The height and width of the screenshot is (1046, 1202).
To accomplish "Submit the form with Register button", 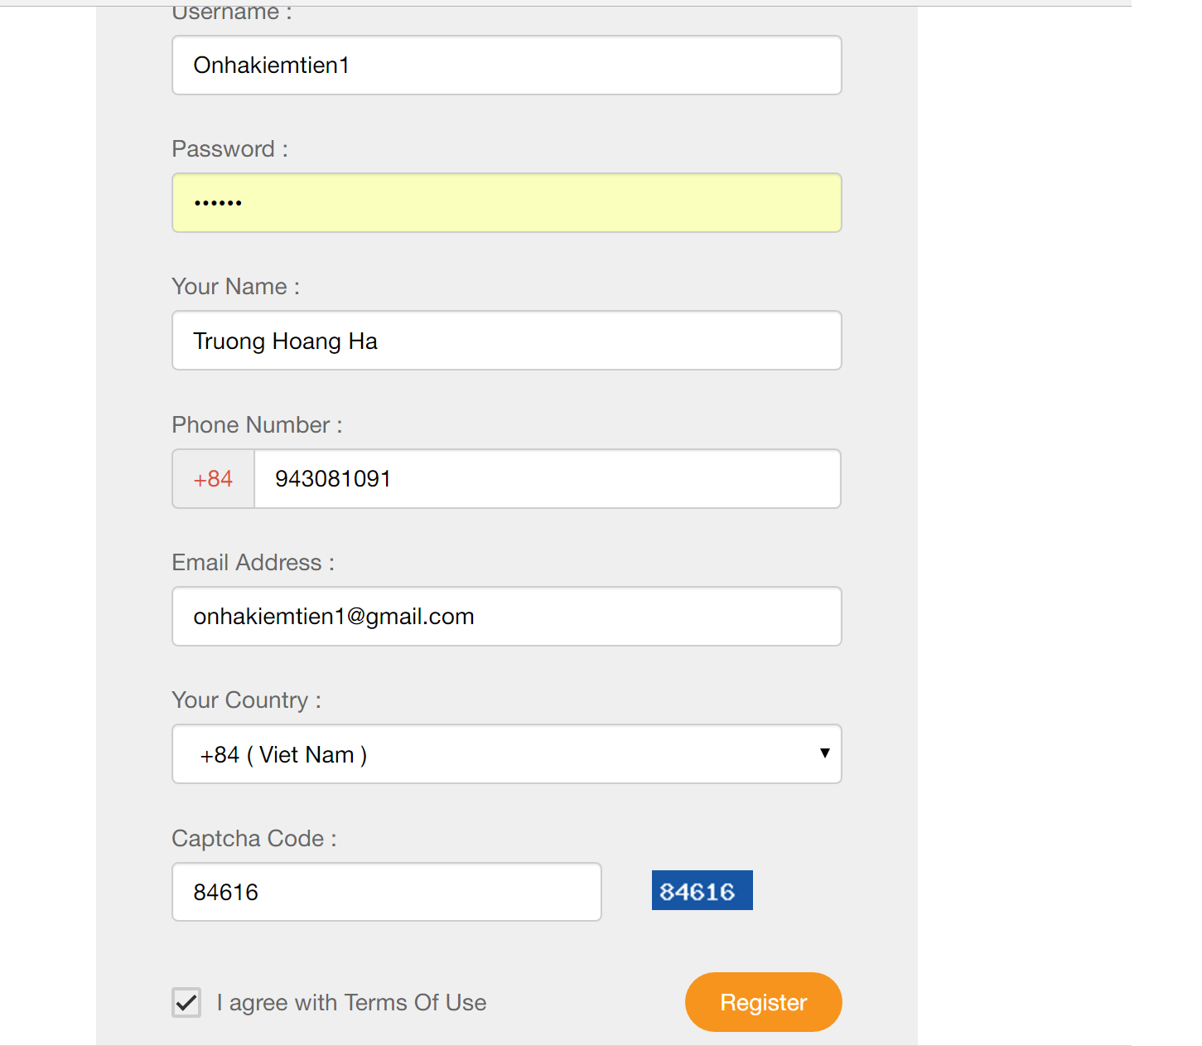I will 763,1002.
